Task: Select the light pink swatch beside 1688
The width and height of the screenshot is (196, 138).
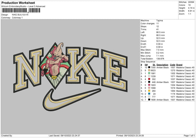Action: [x=149, y=88]
